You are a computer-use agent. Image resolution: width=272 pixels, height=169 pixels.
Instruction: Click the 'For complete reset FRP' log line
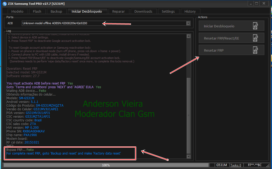pos(64,153)
